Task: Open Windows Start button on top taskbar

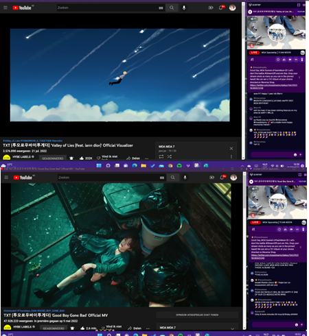Action: pos(99,165)
